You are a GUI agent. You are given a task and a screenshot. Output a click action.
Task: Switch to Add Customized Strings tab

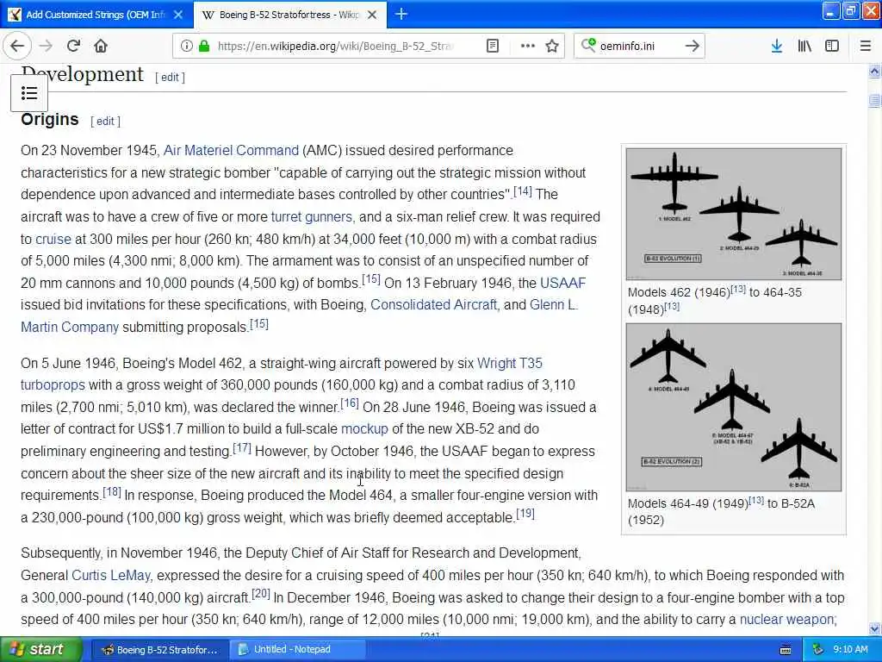[96, 15]
